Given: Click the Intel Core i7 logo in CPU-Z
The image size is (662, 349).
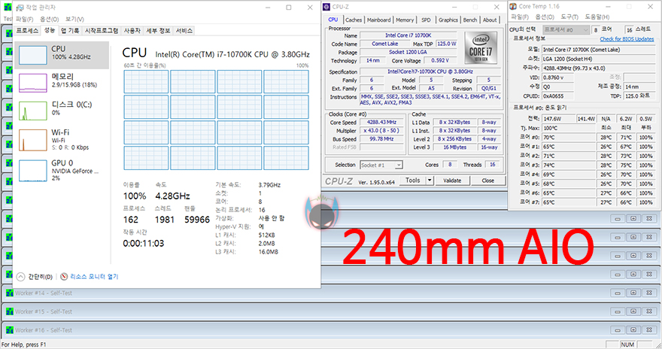Looking at the screenshot, I should [x=481, y=47].
